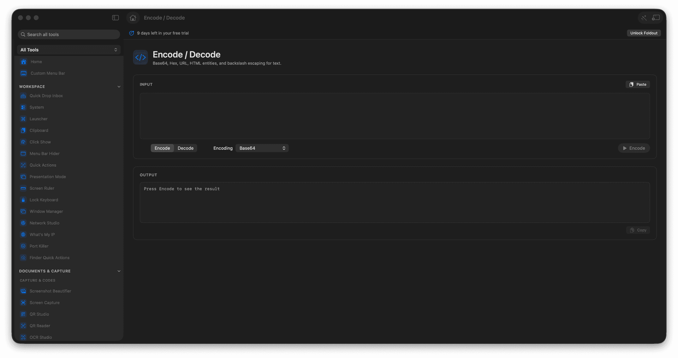
Task: Open Quick Drop Inbox icon
Action: [x=23, y=96]
